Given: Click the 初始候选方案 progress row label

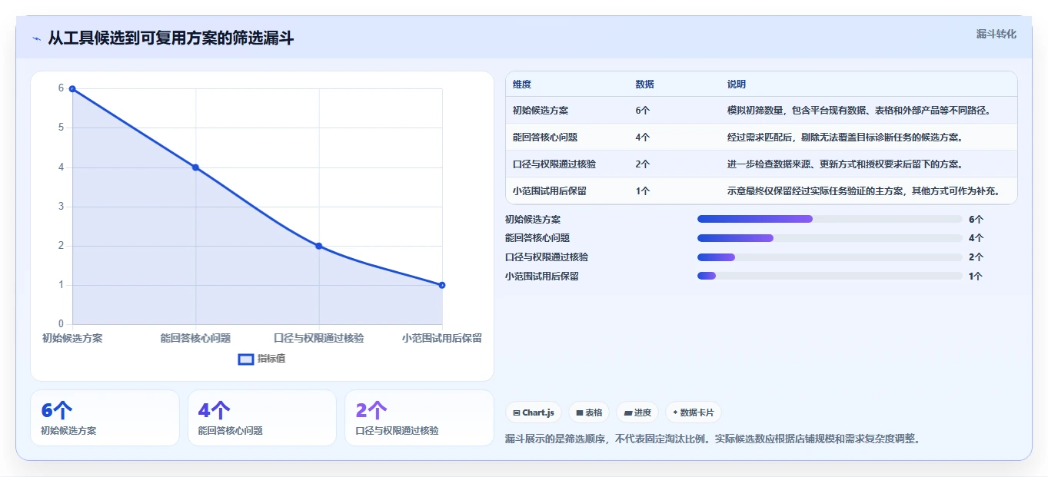Looking at the screenshot, I should point(533,219).
